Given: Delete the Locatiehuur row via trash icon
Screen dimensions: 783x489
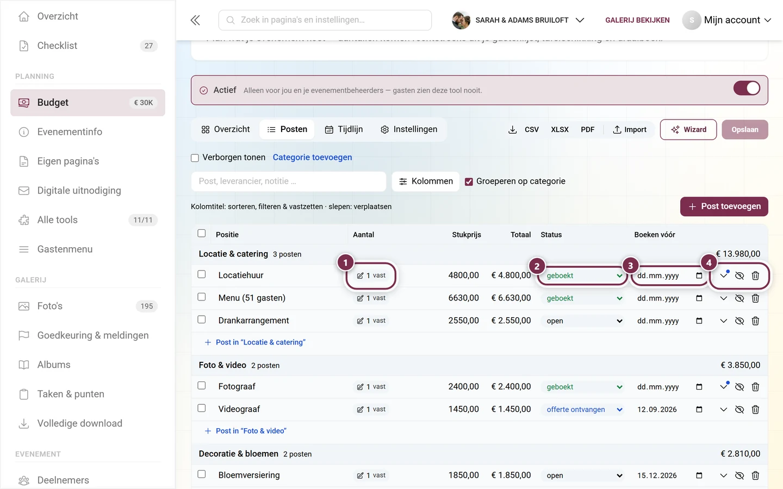Looking at the screenshot, I should 755,275.
